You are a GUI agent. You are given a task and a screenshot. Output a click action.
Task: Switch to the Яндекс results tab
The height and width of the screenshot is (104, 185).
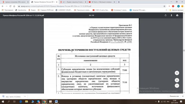[73, 2]
